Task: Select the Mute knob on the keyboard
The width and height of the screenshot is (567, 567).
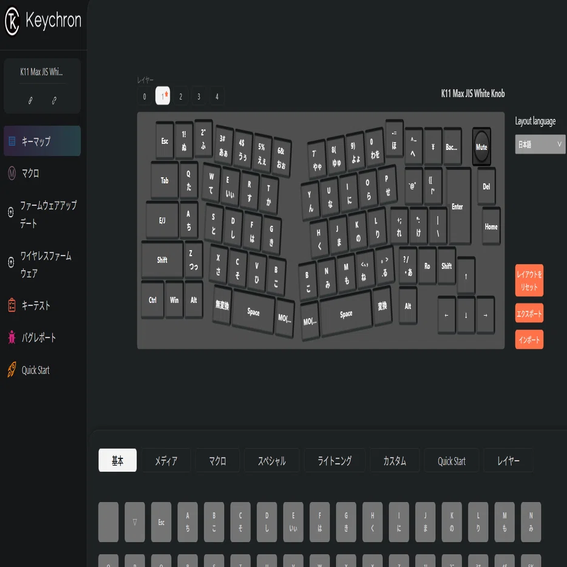Action: pos(481,146)
